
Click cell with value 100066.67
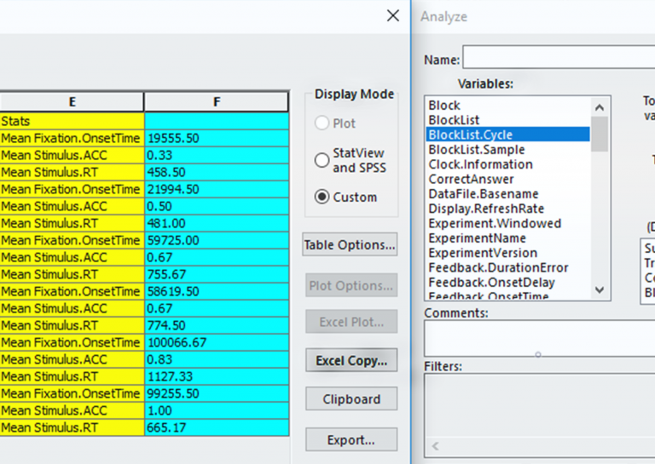[x=217, y=343]
